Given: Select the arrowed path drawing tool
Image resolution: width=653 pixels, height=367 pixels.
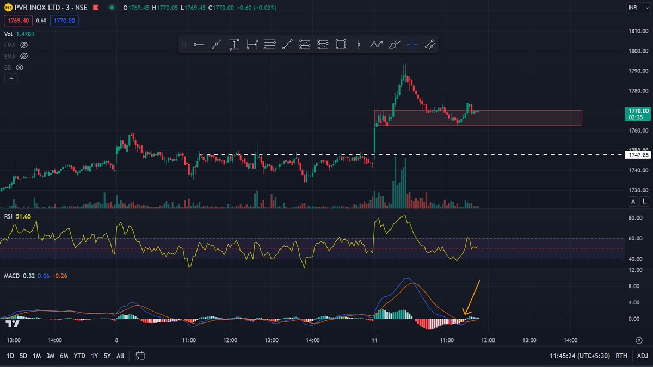Looking at the screenshot, I should (x=376, y=45).
